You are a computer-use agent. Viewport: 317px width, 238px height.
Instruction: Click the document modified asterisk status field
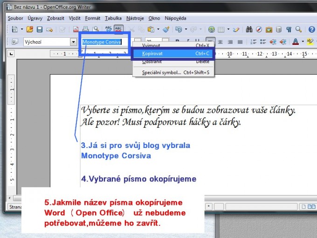click(209, 207)
